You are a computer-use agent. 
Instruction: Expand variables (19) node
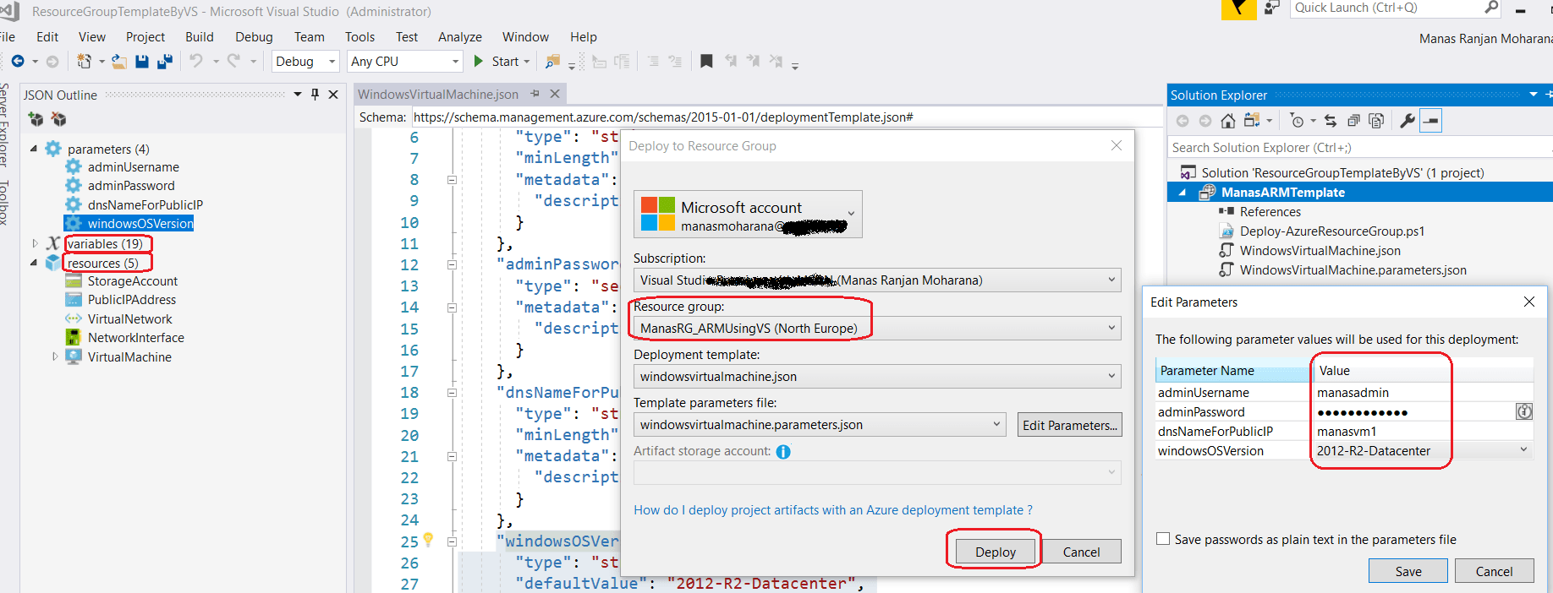click(34, 243)
